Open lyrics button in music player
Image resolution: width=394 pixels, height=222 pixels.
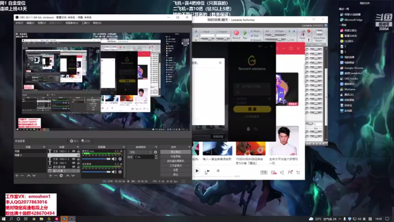click(218, 171)
